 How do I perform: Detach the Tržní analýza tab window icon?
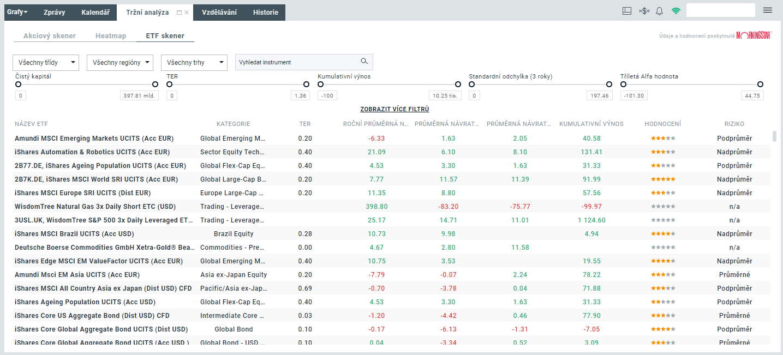pyautogui.click(x=180, y=13)
